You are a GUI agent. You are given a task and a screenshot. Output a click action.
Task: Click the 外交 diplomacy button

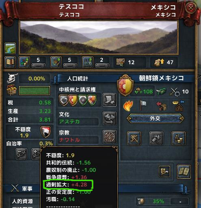[x=155, y=119]
